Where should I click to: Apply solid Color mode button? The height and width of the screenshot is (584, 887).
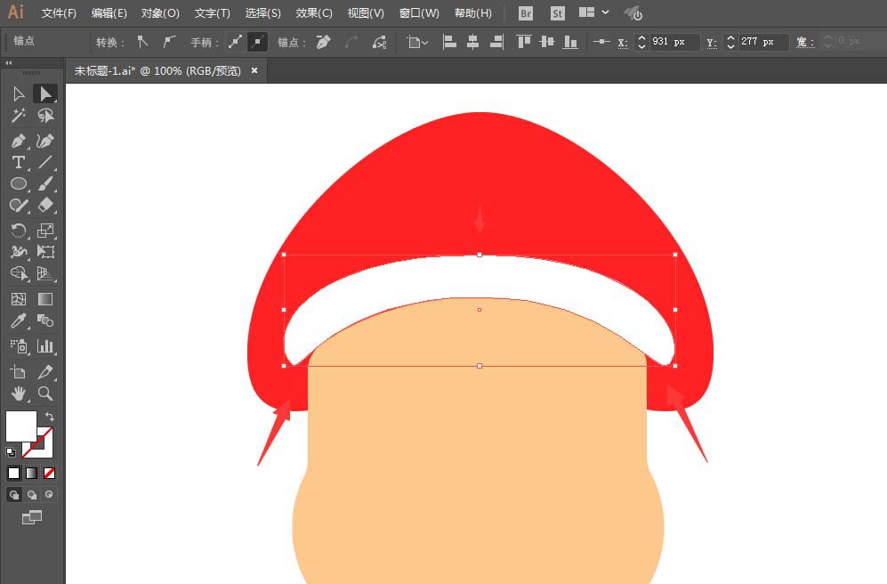click(13, 473)
